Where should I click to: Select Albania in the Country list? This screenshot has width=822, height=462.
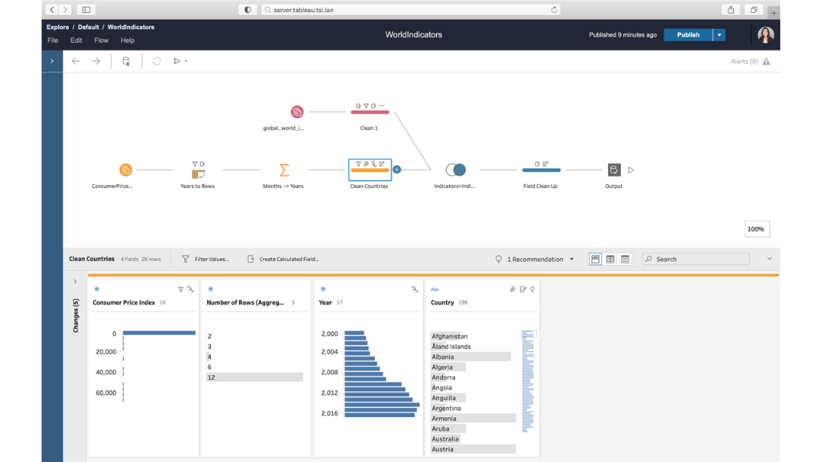point(471,357)
